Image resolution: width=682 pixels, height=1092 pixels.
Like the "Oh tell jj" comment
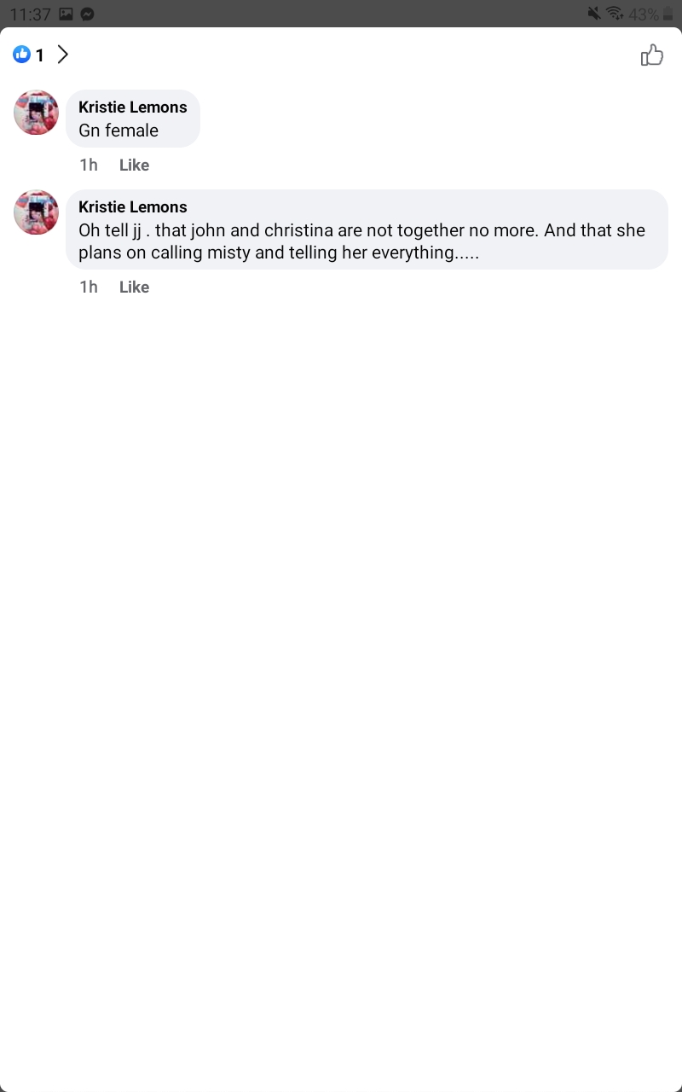pos(134,287)
